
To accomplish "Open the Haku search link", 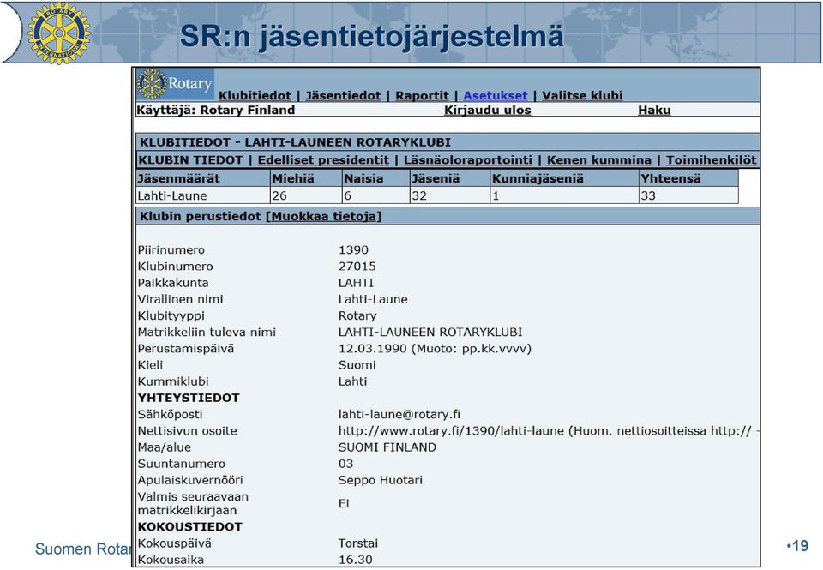I will pyautogui.click(x=654, y=111).
